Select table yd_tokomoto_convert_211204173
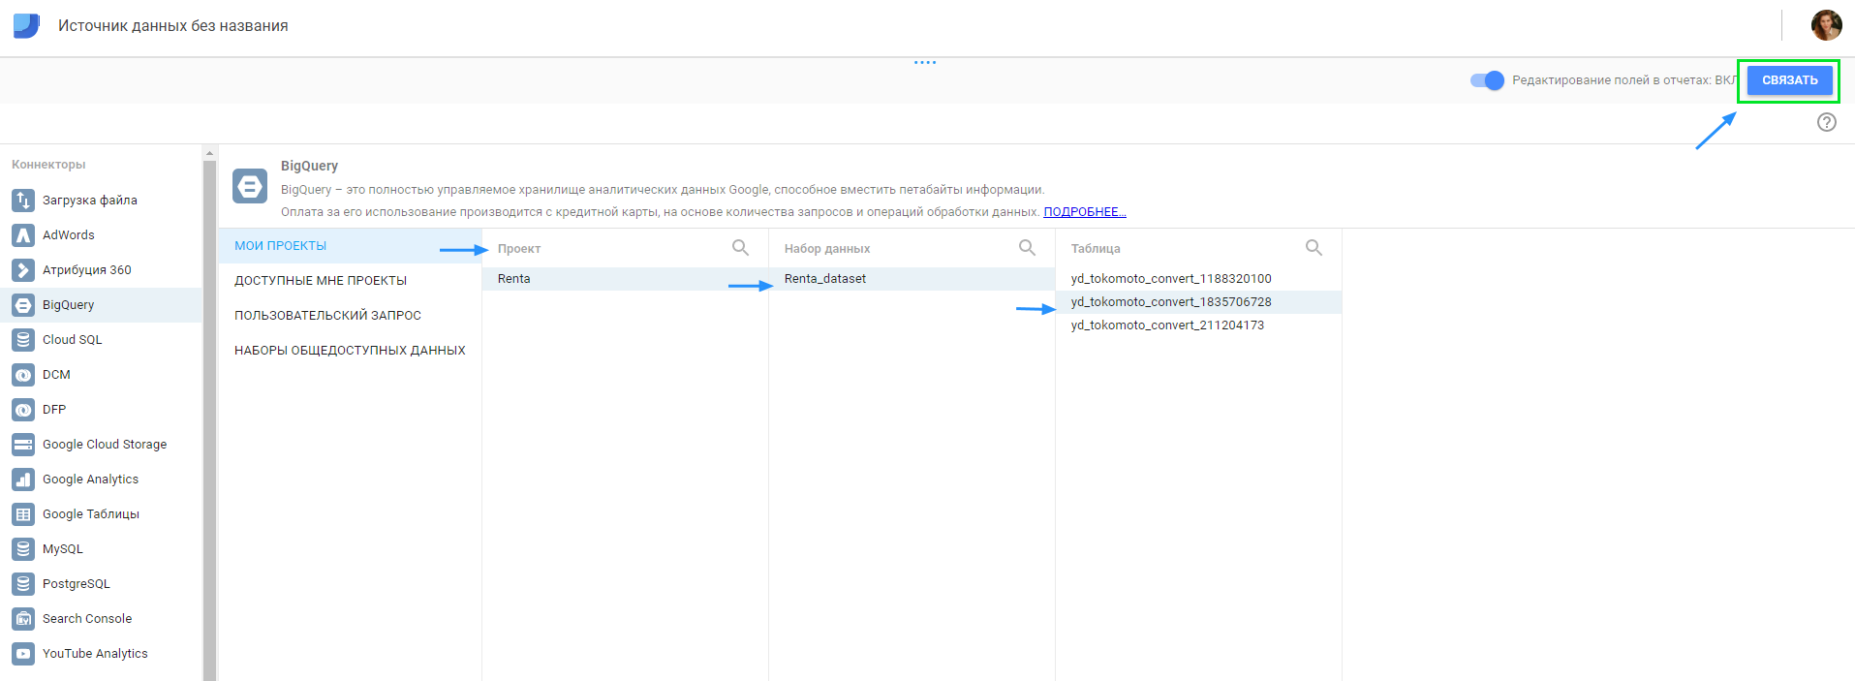1855x681 pixels. click(x=1198, y=325)
